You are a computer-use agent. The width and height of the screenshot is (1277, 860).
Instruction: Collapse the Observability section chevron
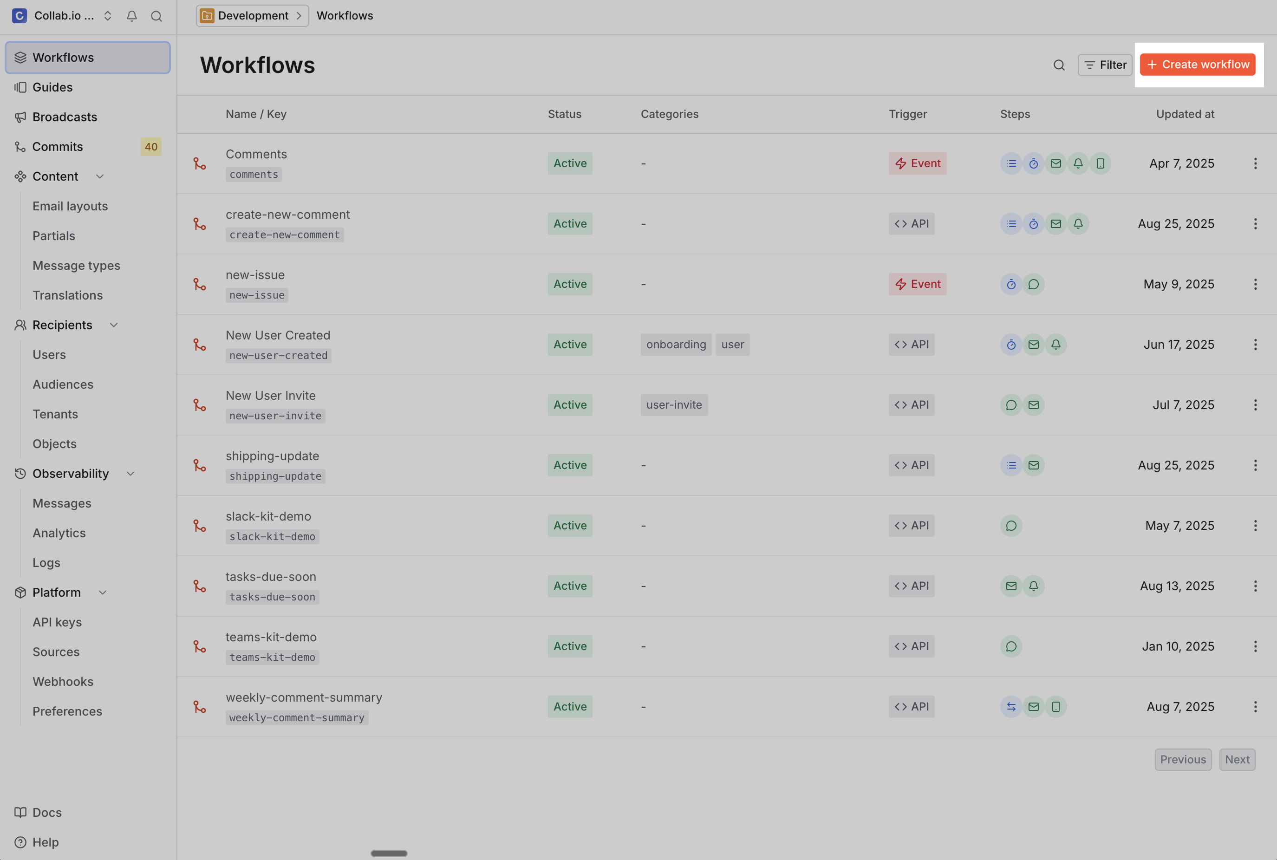click(130, 473)
